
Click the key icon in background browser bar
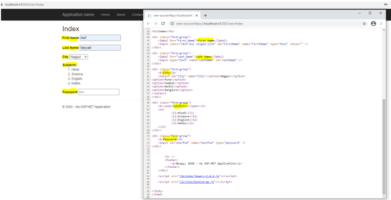click(x=386, y=4)
